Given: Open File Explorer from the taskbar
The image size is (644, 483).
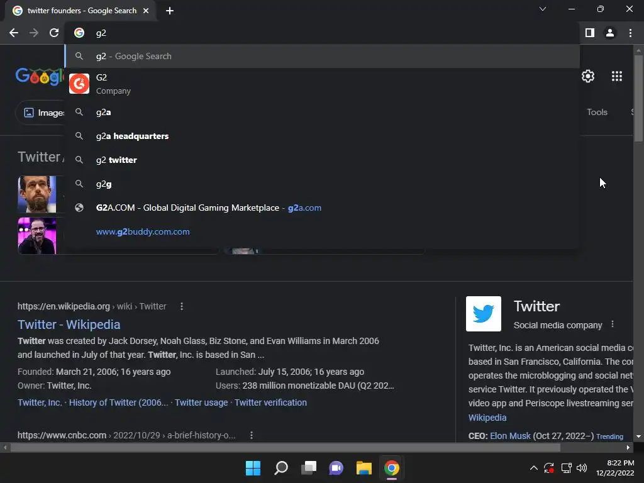Looking at the screenshot, I should coord(364,468).
